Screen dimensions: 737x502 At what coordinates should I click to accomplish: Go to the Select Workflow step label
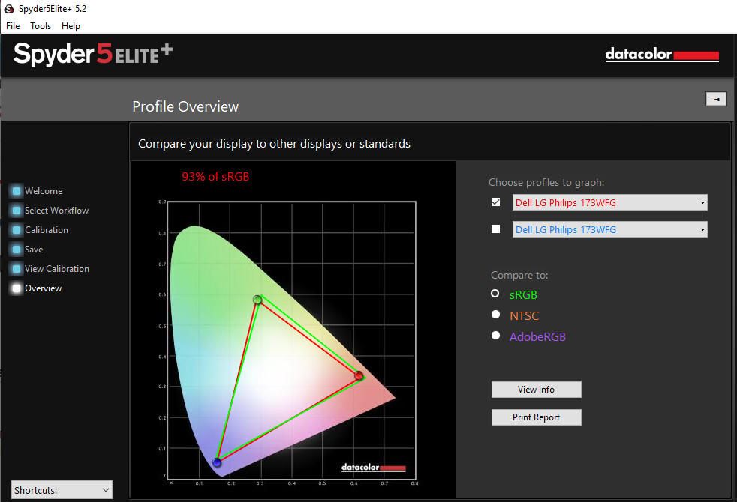pos(56,211)
